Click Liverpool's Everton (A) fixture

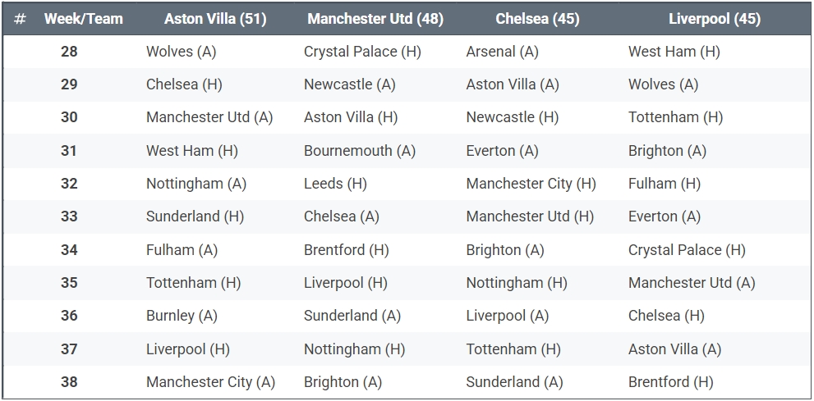click(665, 216)
